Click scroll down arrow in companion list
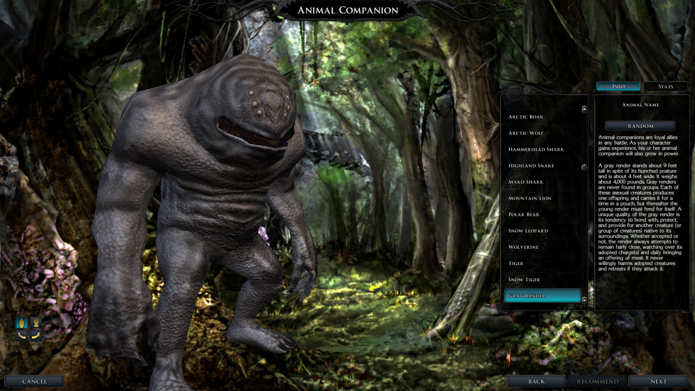 click(584, 300)
